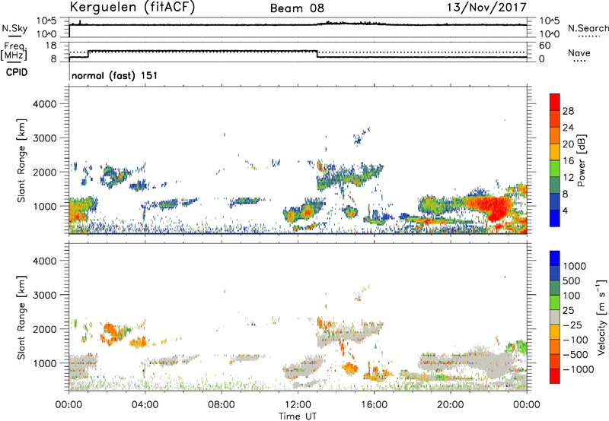Pick the light green segment of Power color bar
The width and height of the screenshot is (609, 421).
pyautogui.click(x=555, y=168)
